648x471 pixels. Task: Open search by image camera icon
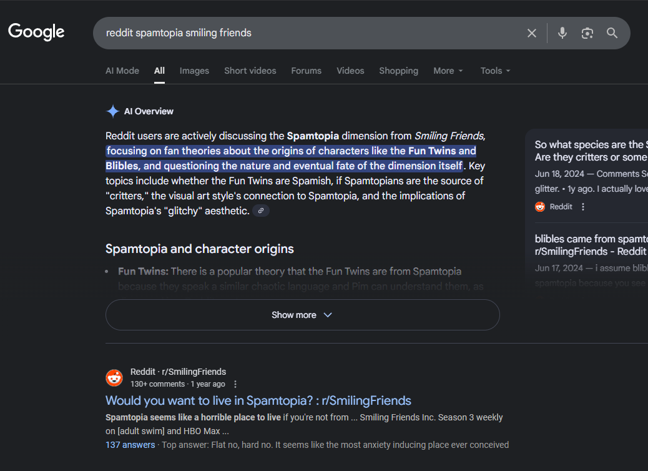[x=587, y=33]
